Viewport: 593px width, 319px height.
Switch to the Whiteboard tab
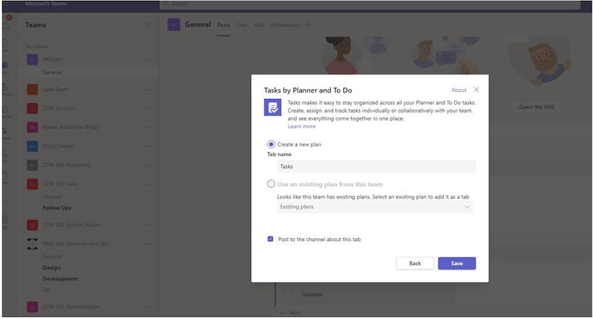[285, 25]
